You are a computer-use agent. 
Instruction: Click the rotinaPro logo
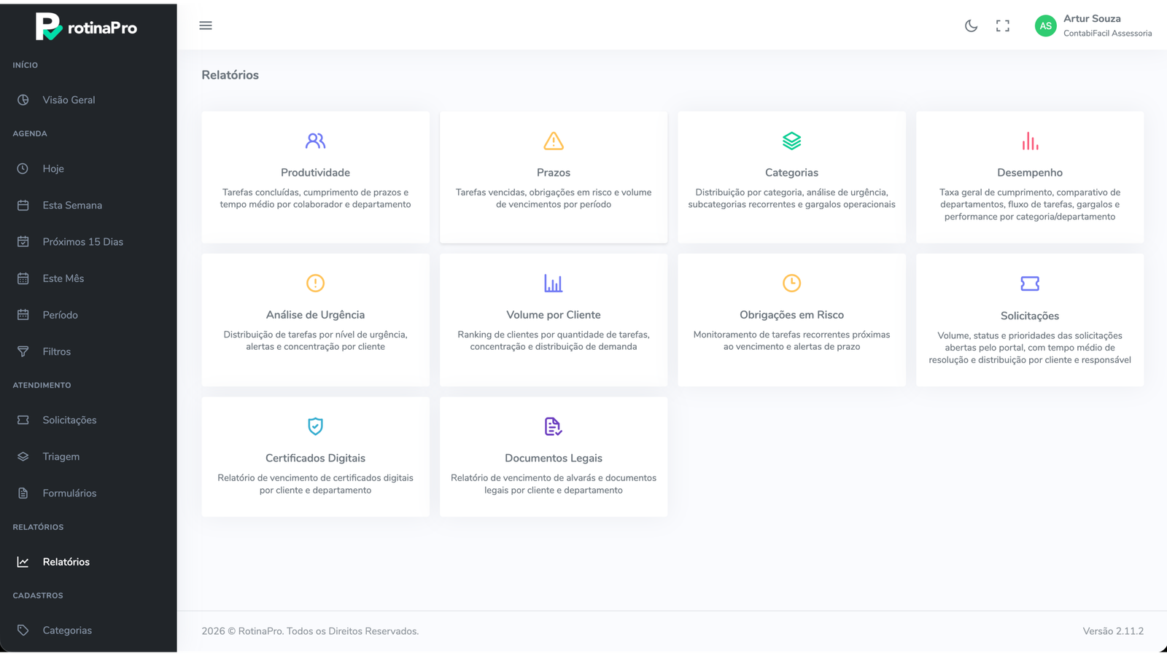pyautogui.click(x=86, y=27)
